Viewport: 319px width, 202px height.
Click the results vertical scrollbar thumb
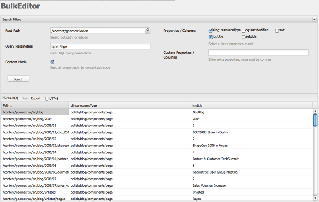[315, 120]
